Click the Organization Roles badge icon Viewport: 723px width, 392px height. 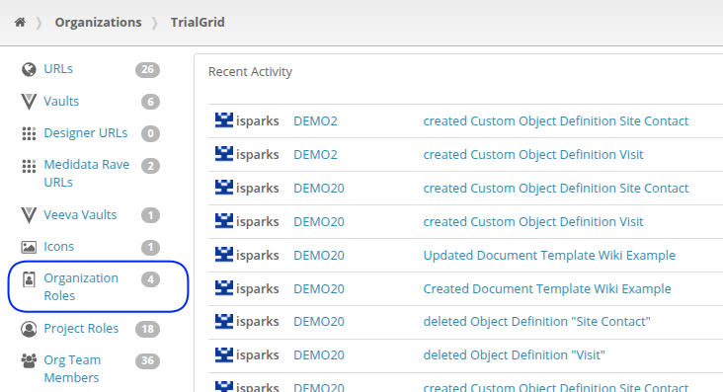[x=29, y=279]
